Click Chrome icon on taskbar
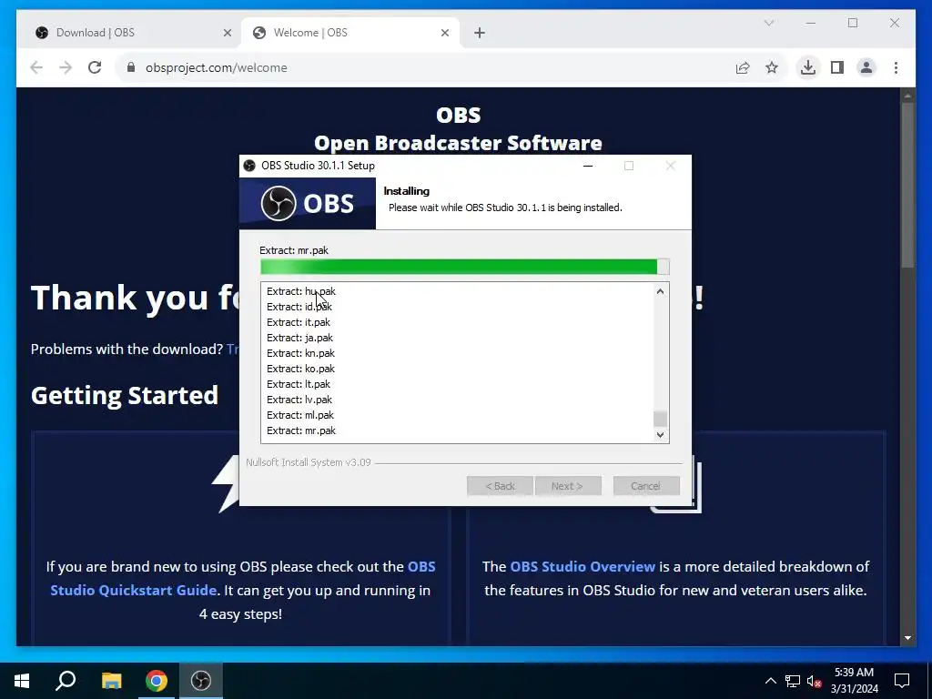The image size is (932, 699). (x=157, y=681)
